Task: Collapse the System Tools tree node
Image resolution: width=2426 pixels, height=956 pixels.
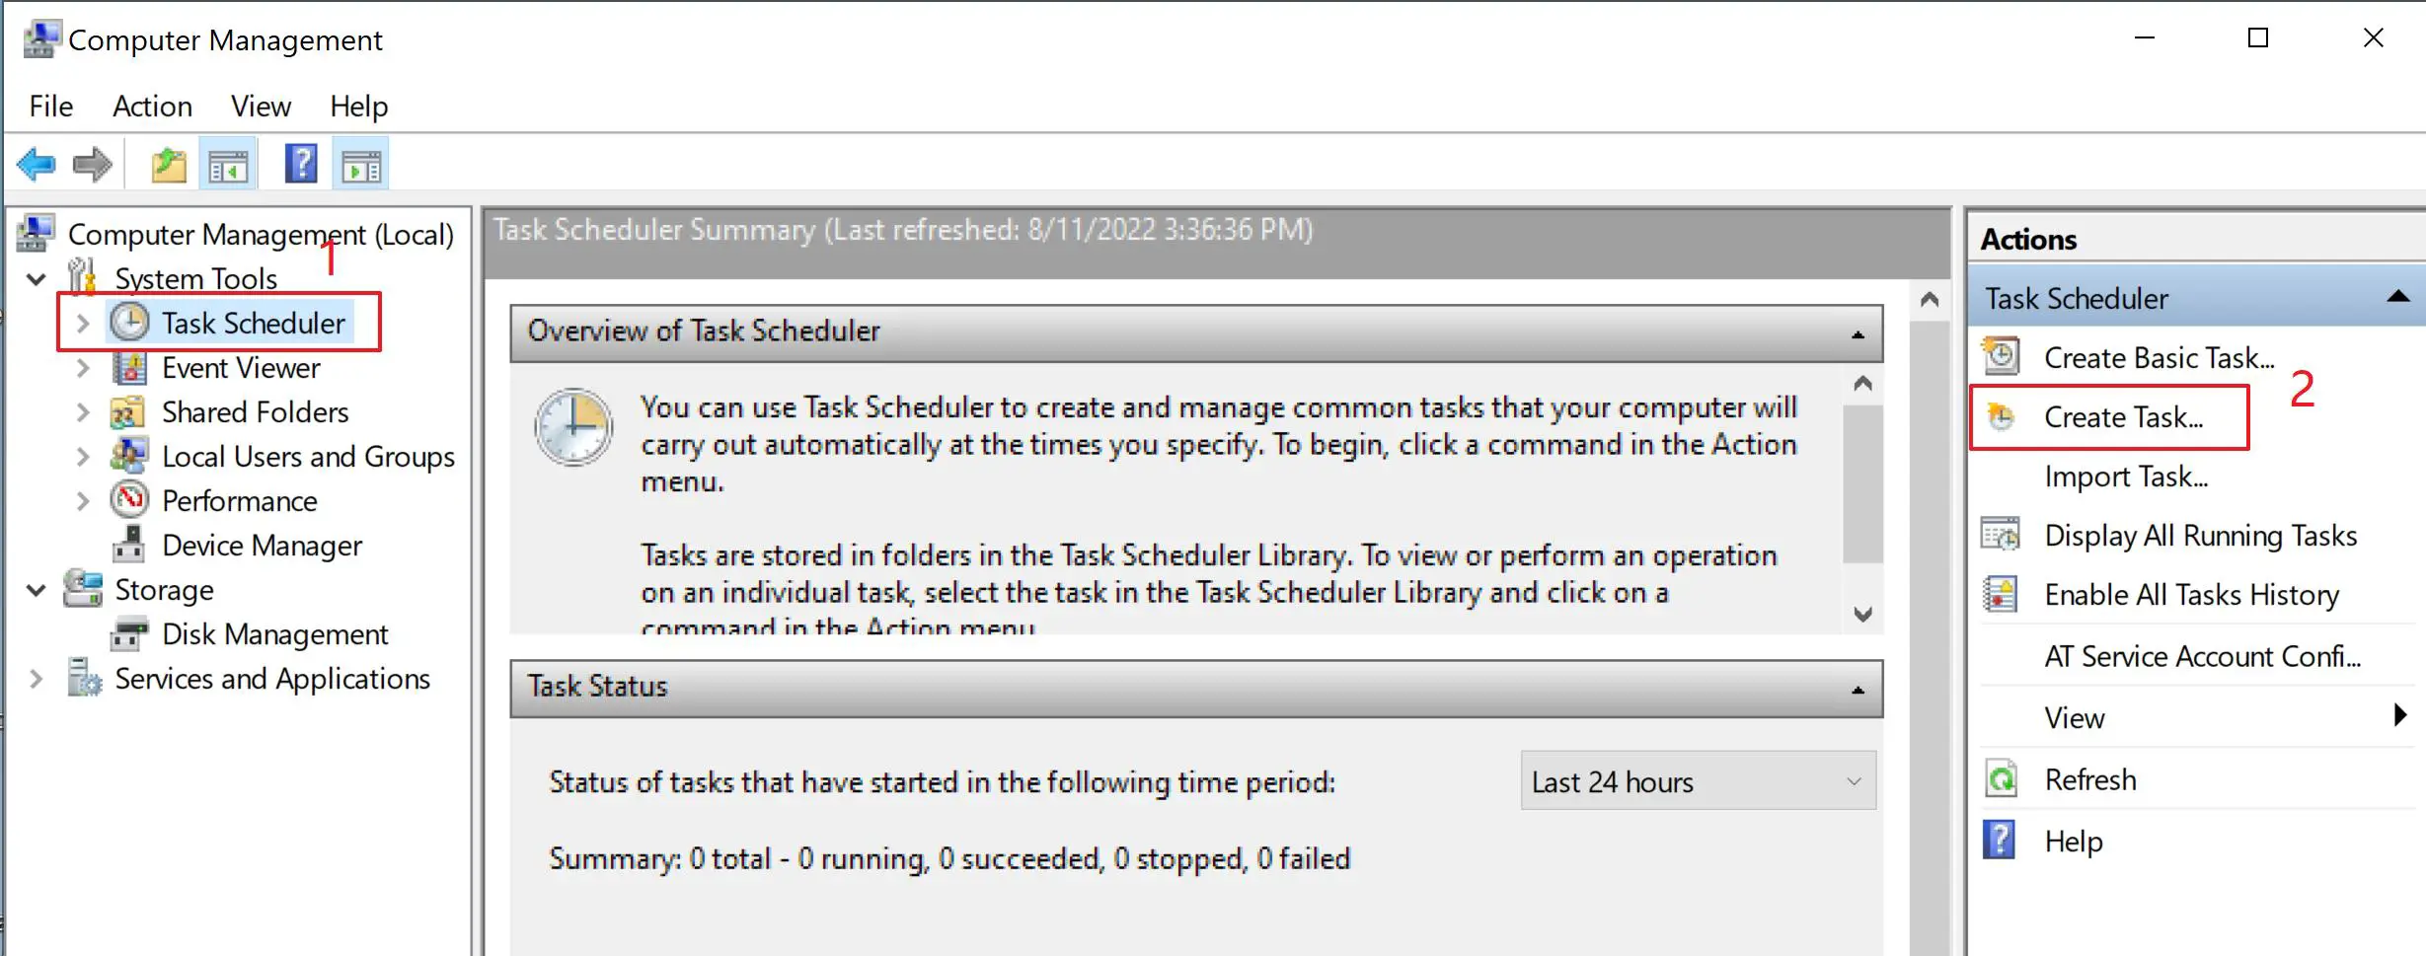Action: pos(37,279)
